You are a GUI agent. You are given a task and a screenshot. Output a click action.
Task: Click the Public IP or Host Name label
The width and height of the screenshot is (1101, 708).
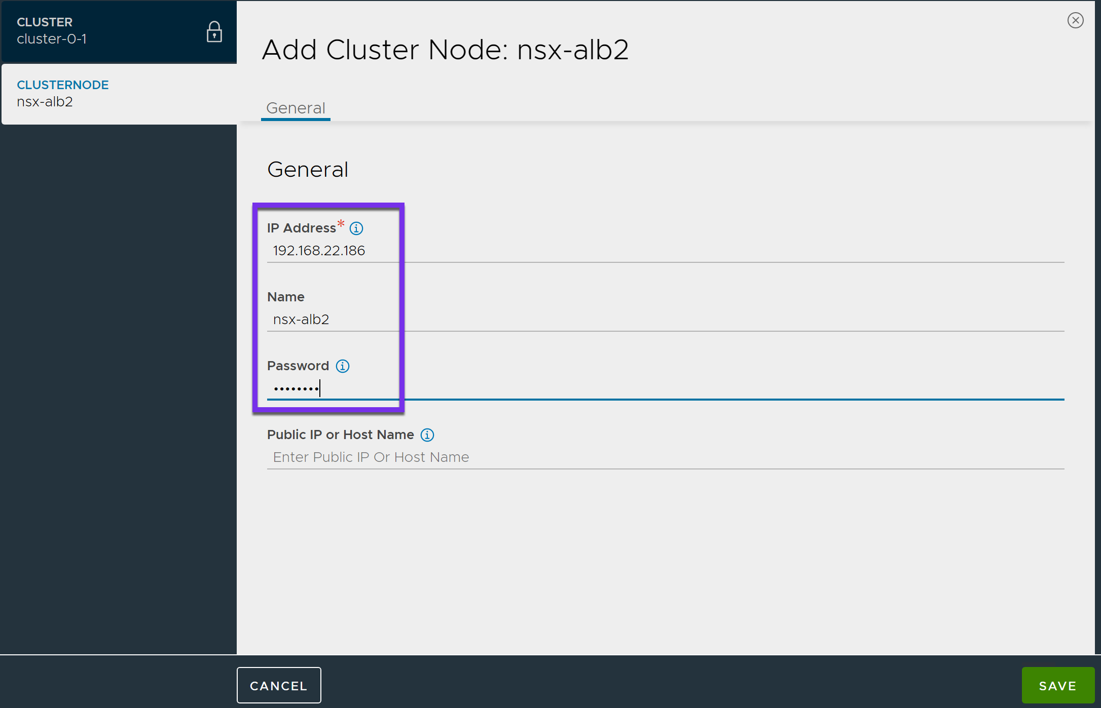click(340, 435)
